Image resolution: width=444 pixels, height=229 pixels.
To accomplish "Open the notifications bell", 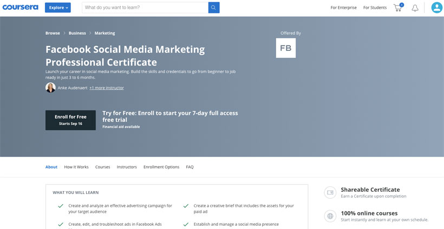I will (x=415, y=8).
